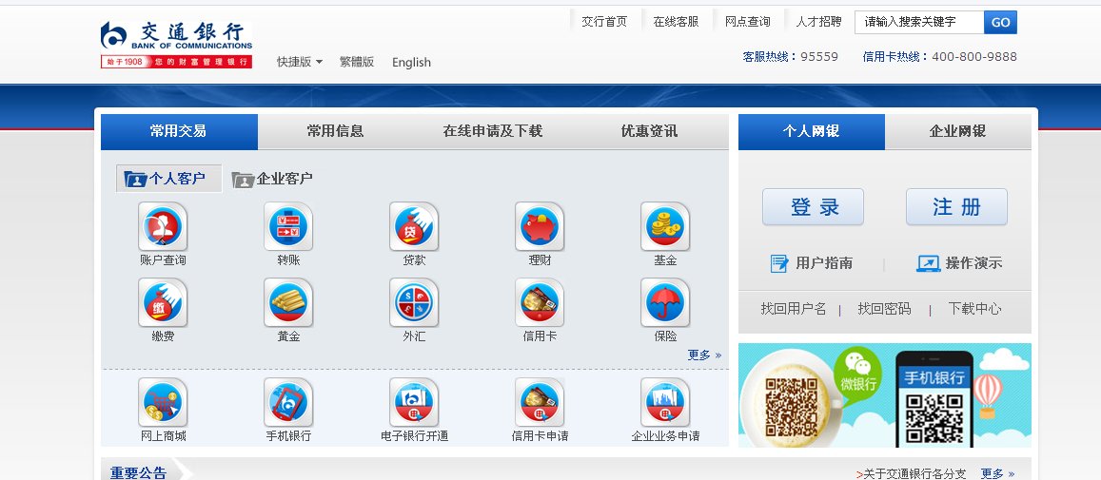Click the 信用卡热线 400-800-9888 text
This screenshot has width=1101, height=480.
(939, 57)
